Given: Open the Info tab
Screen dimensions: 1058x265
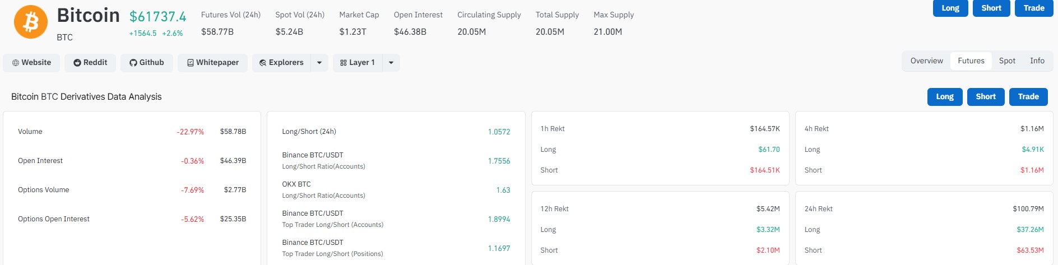Looking at the screenshot, I should tap(1037, 61).
